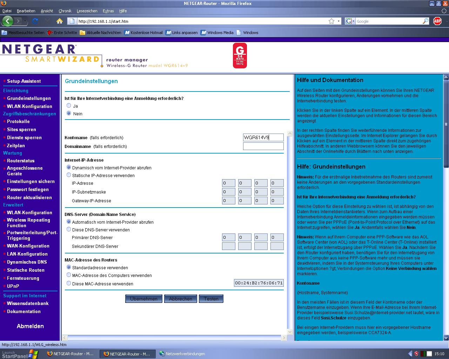The image size is (449, 359).
Task: Open the Chronik menu
Action: point(65,11)
